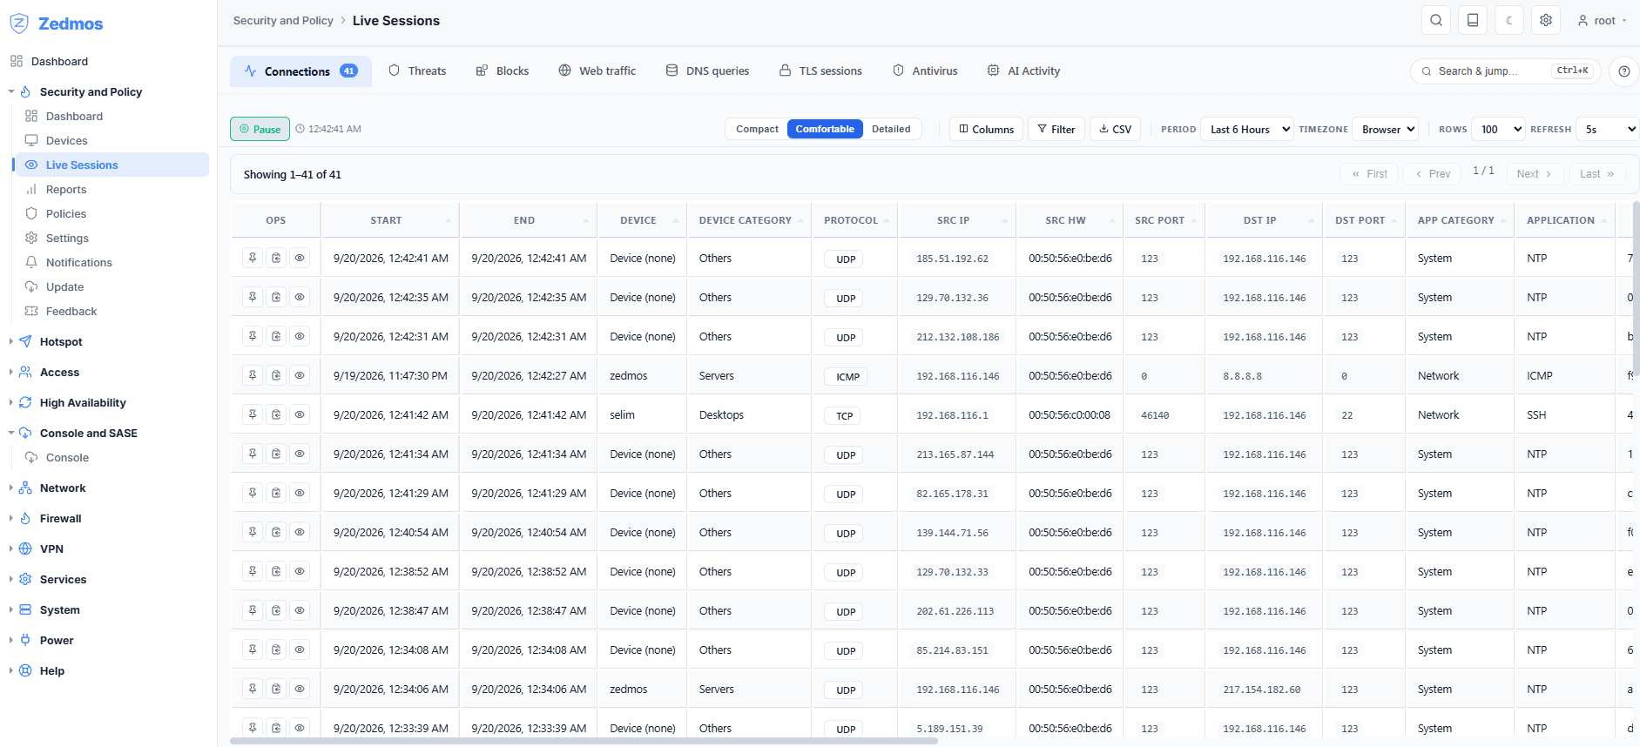Switch to the Blocks tab
The height and width of the screenshot is (747, 1640).
point(503,71)
